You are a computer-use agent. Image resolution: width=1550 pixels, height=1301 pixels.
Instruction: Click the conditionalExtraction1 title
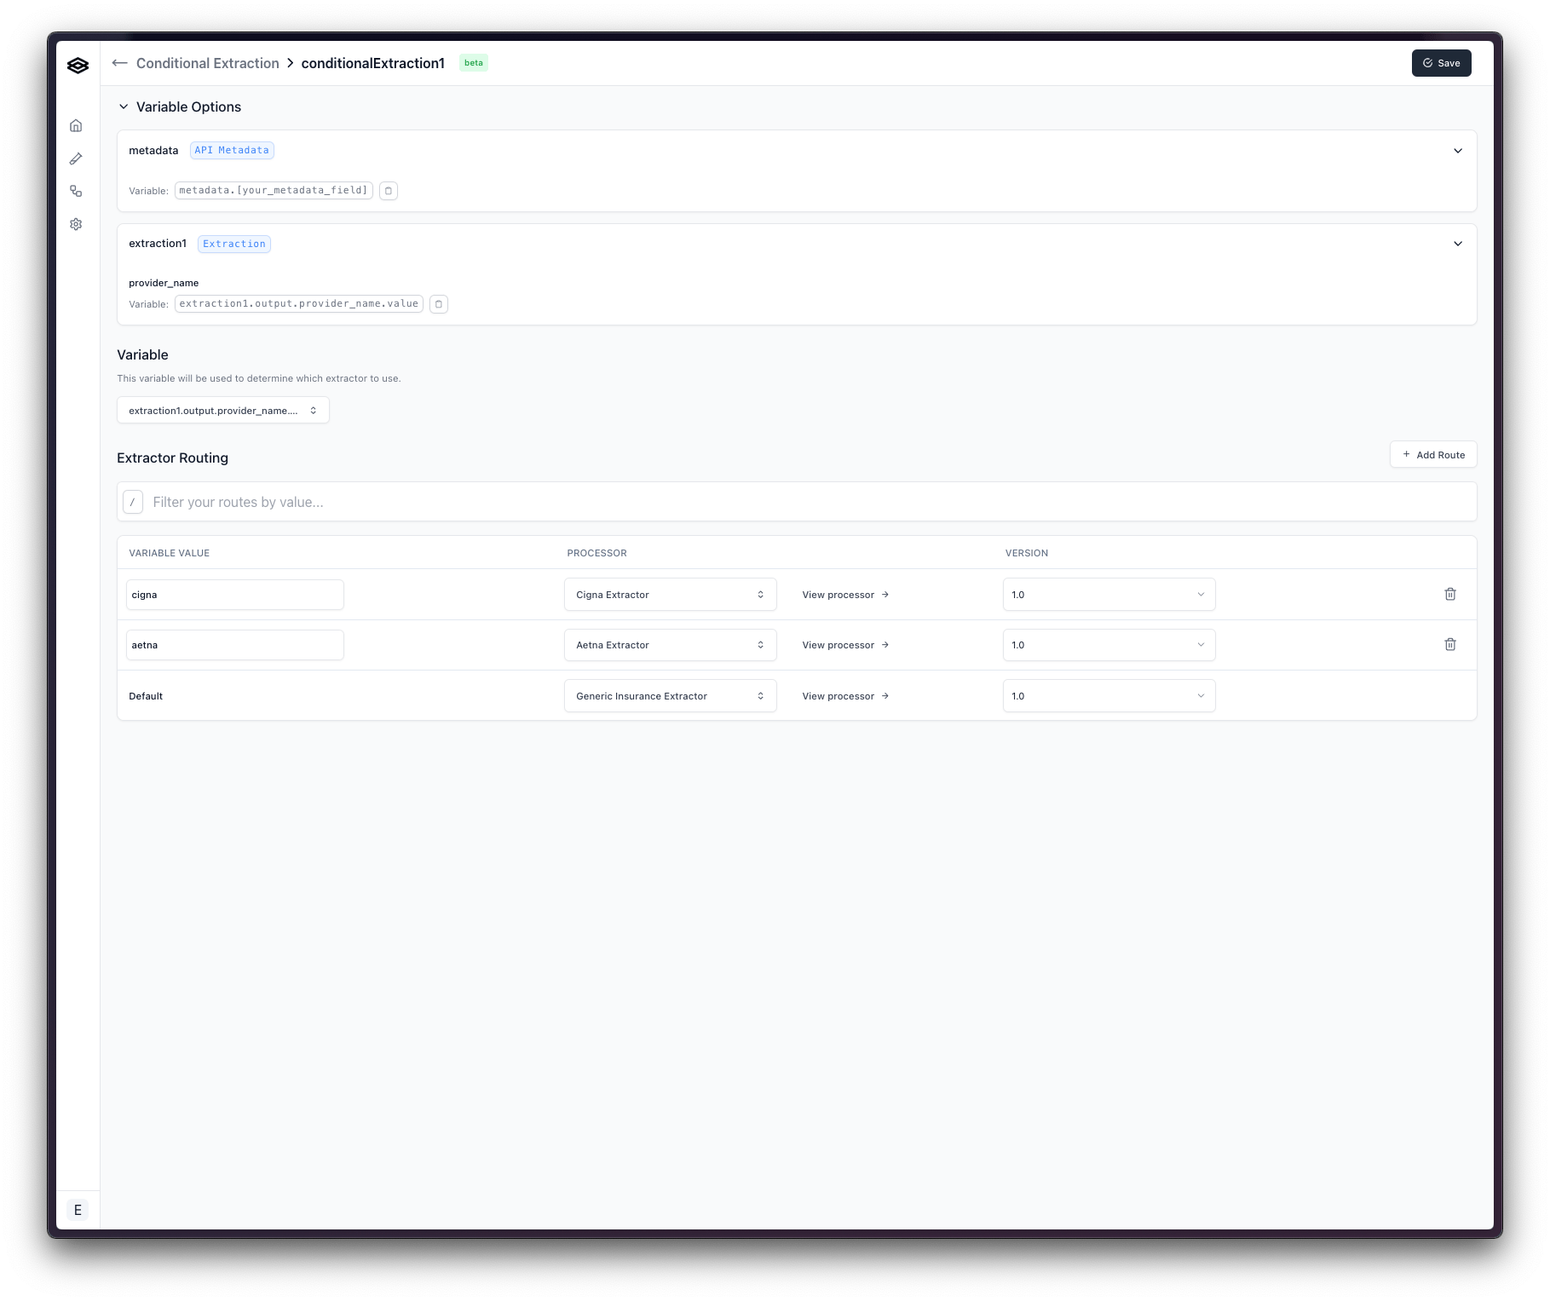coord(373,63)
